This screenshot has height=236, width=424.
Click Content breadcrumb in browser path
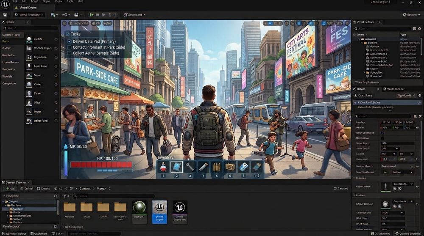click(85, 189)
